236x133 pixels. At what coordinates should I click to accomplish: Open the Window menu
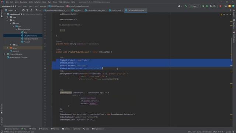pyautogui.click(x=66, y=2)
